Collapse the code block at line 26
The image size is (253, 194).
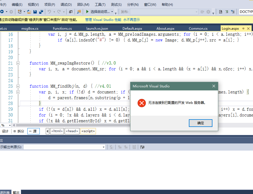[18, 92]
